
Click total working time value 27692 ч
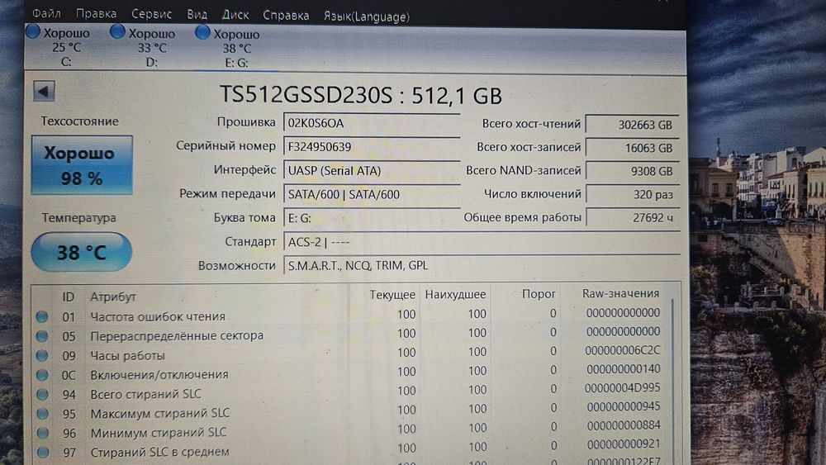coord(632,217)
